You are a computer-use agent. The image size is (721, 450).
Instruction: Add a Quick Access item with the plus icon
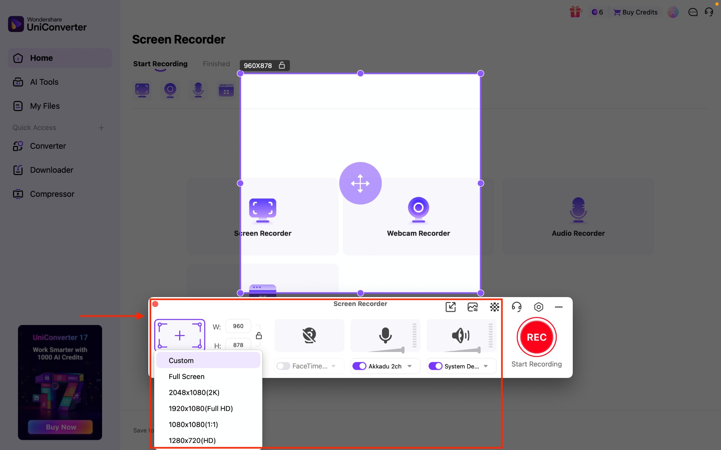101,128
